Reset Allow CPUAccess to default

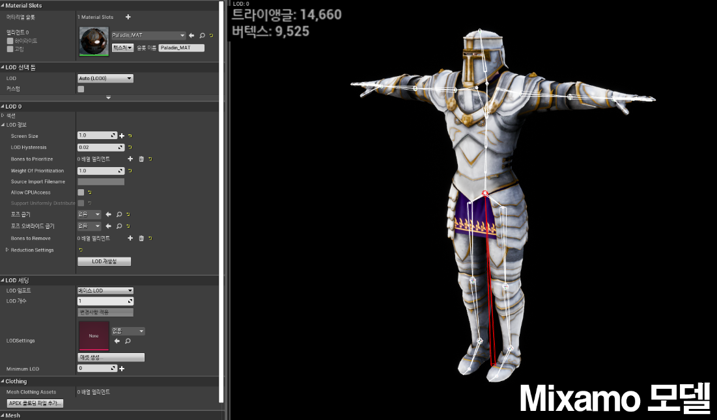point(90,192)
